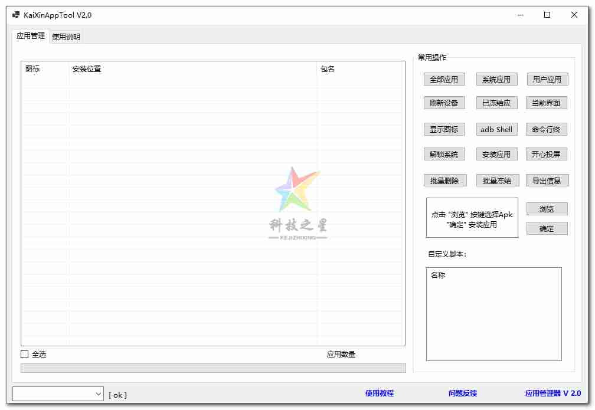Open the 使用教程 link
Viewport: 595px width, 410px height.
click(379, 393)
